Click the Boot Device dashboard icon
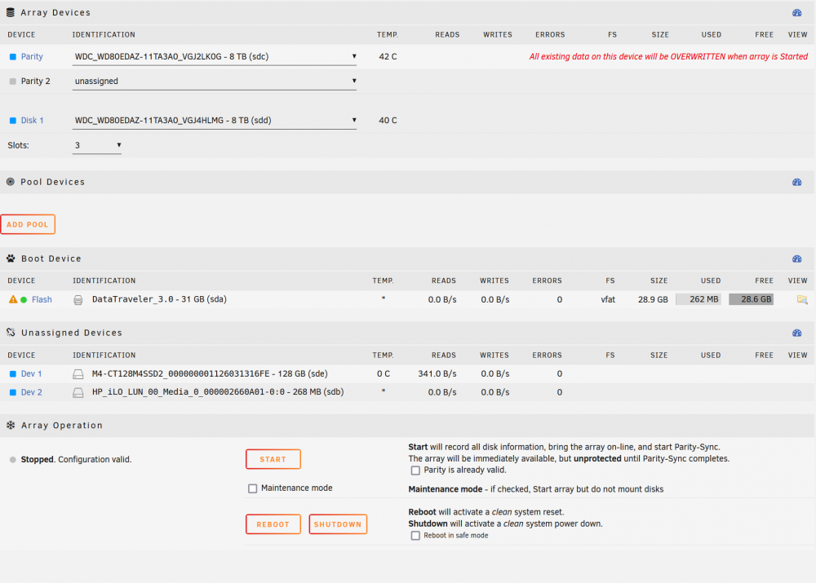Viewport: 816px width, 583px height. 796,258
